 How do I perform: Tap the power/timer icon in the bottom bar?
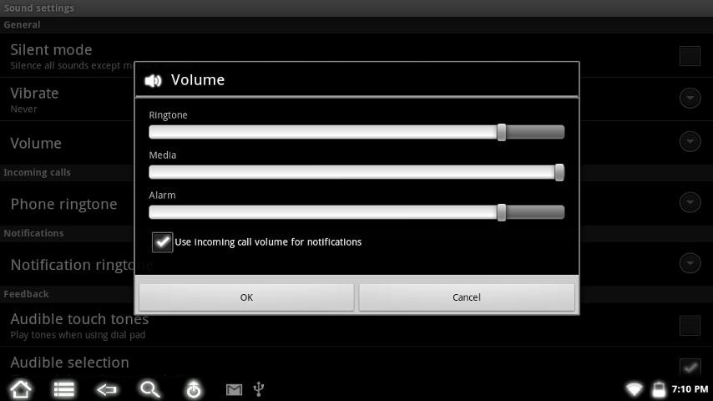click(193, 389)
